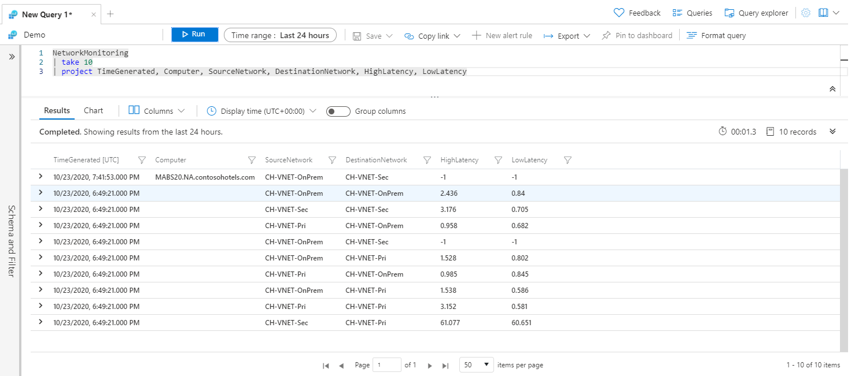Open Query explorer
This screenshot has height=376, width=855.
pyautogui.click(x=756, y=13)
